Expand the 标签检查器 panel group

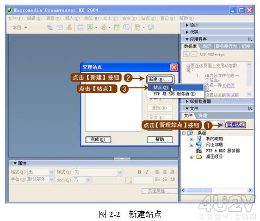coord(187,101)
